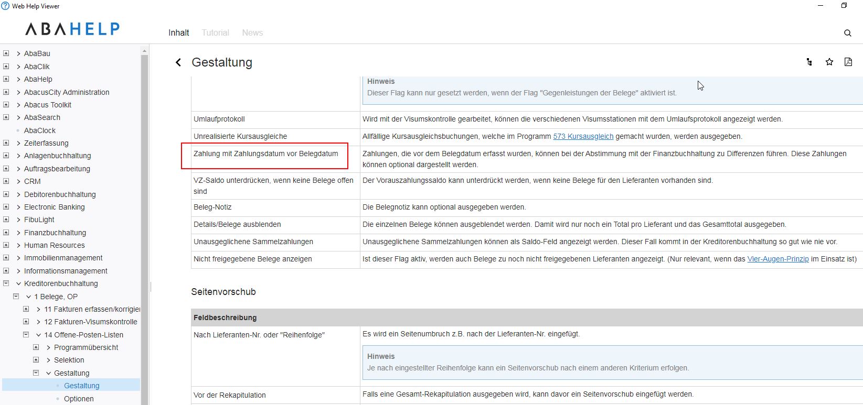The height and width of the screenshot is (405, 863).
Task: Click the navigation tree vertical scrollbar
Action: pos(145,231)
